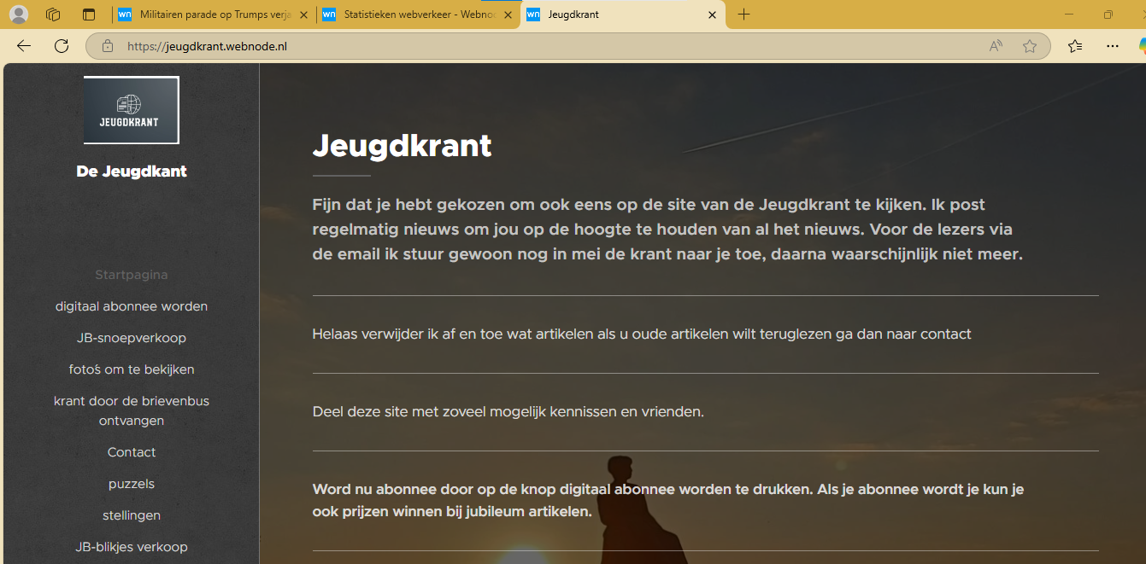Screen dimensions: 1146x564
Task: Open the browser profile avatar icon
Action: click(x=19, y=15)
